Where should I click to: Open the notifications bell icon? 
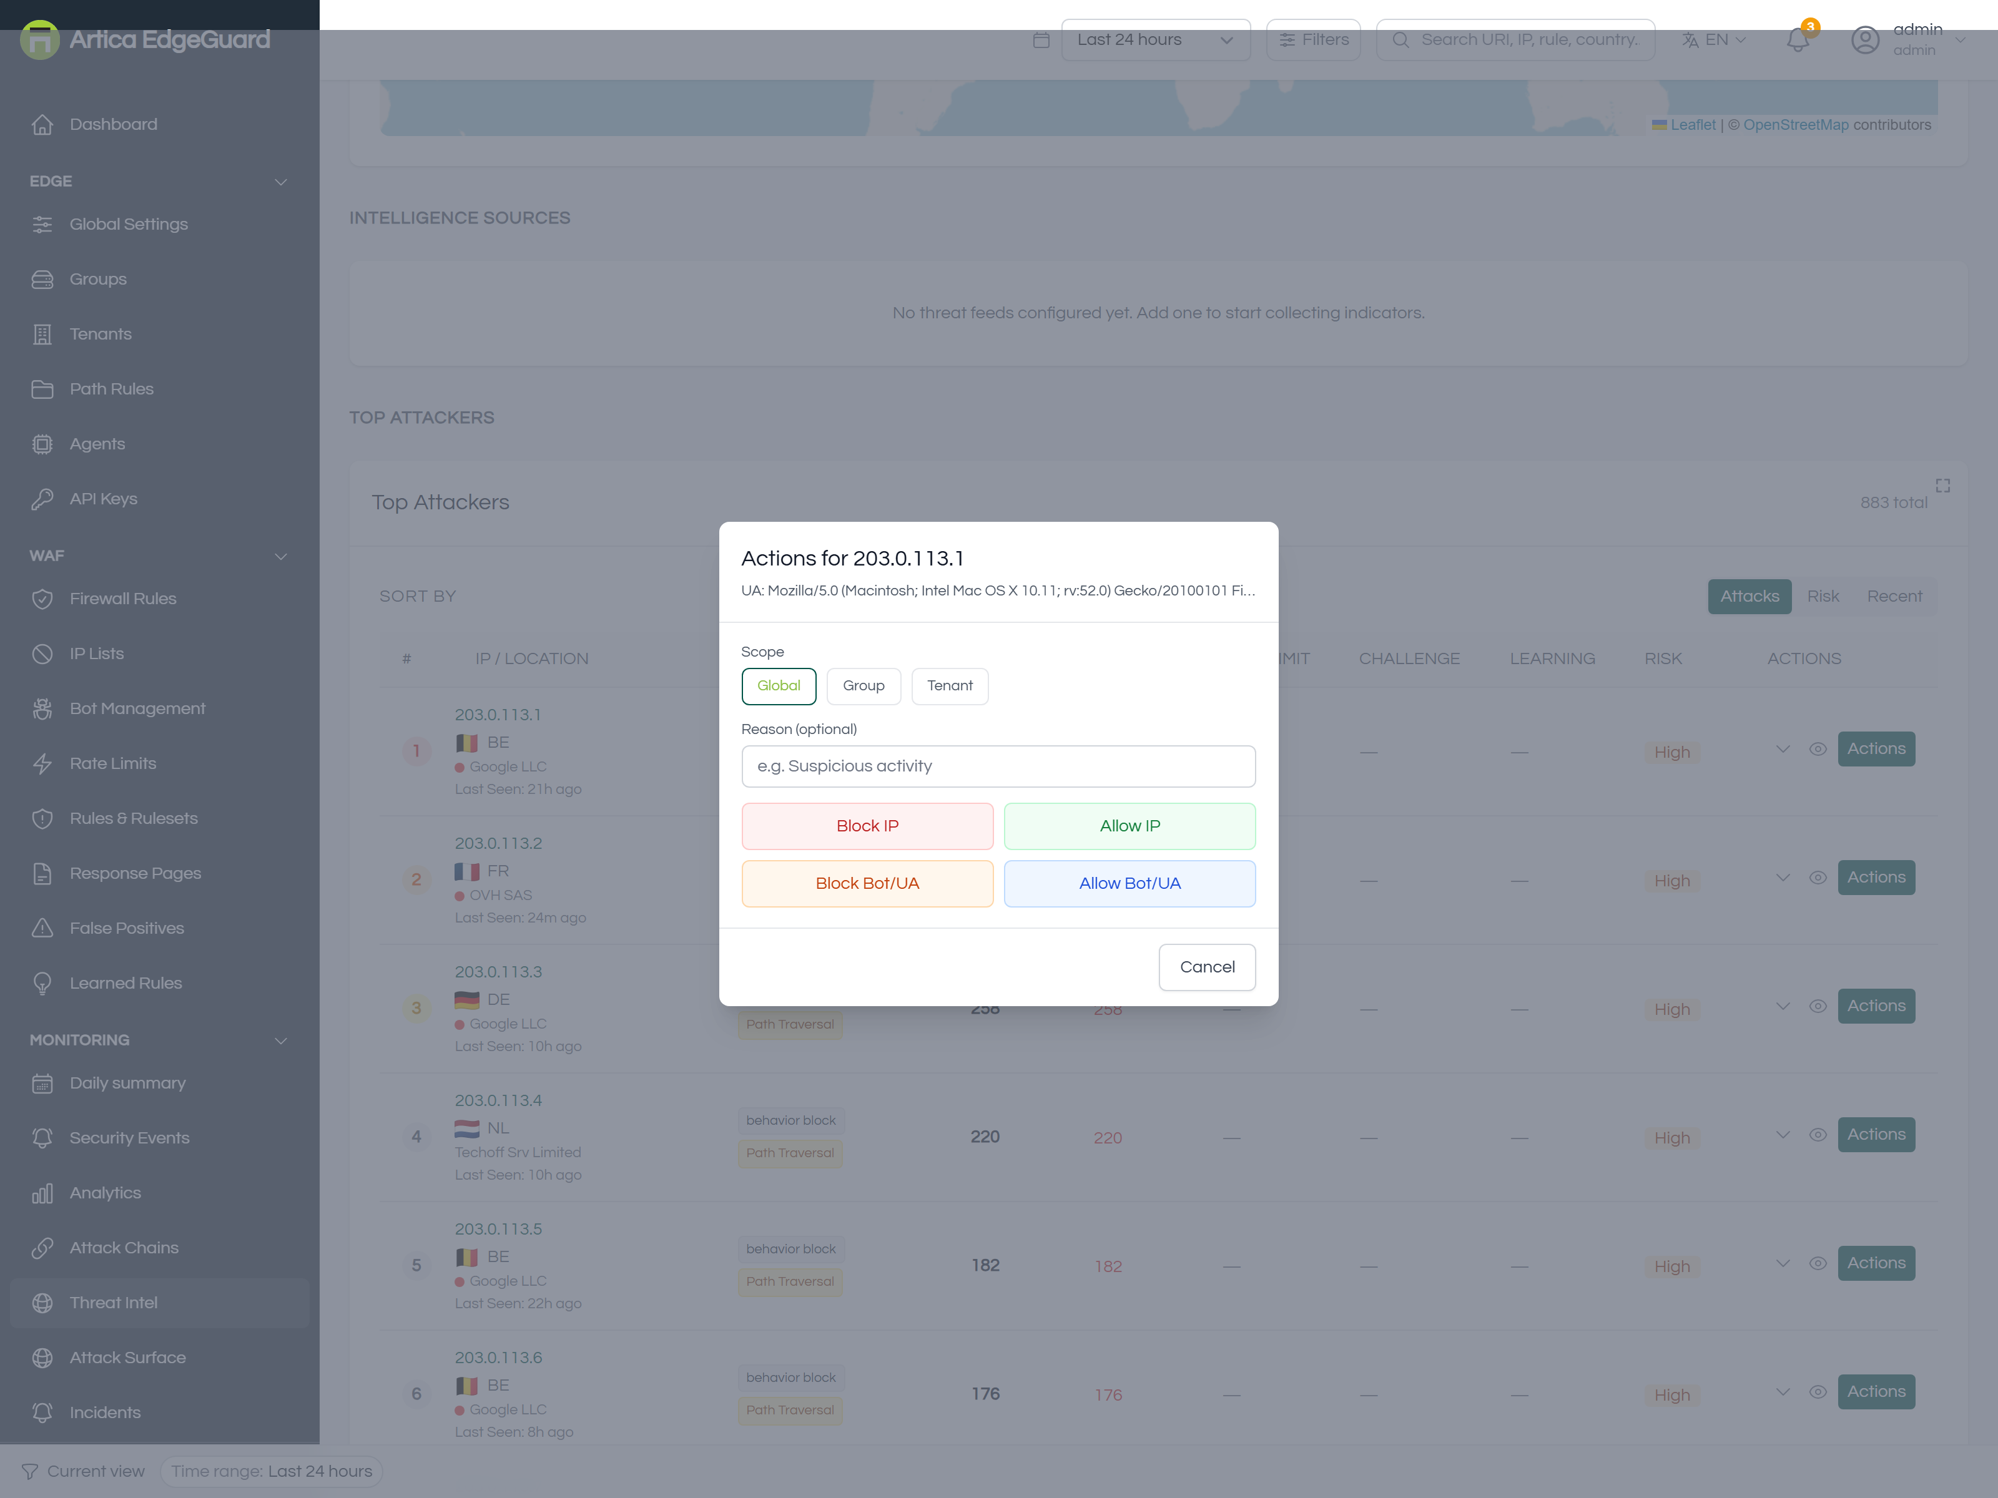[1798, 40]
